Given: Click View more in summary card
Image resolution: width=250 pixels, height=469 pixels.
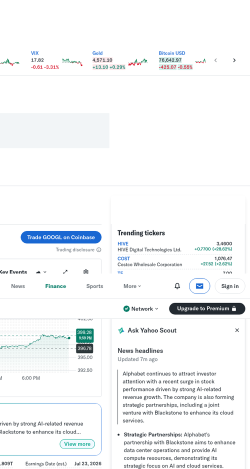Looking at the screenshot, I should click(x=77, y=444).
